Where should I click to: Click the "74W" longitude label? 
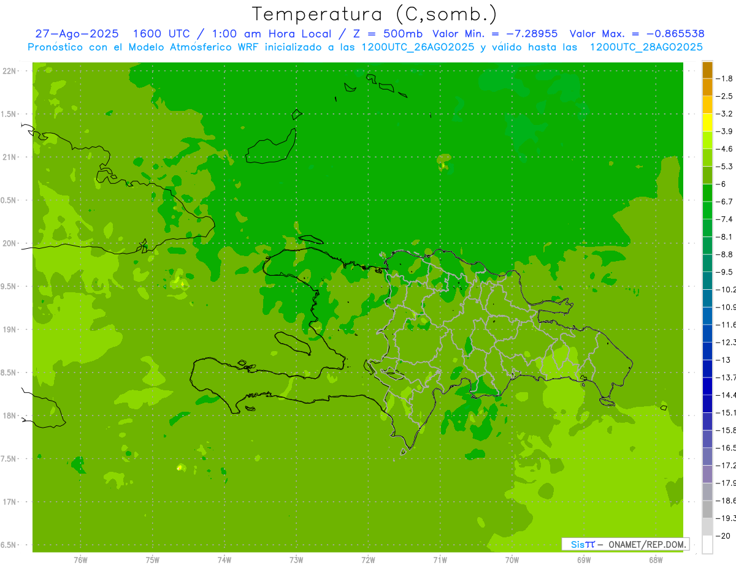224,560
